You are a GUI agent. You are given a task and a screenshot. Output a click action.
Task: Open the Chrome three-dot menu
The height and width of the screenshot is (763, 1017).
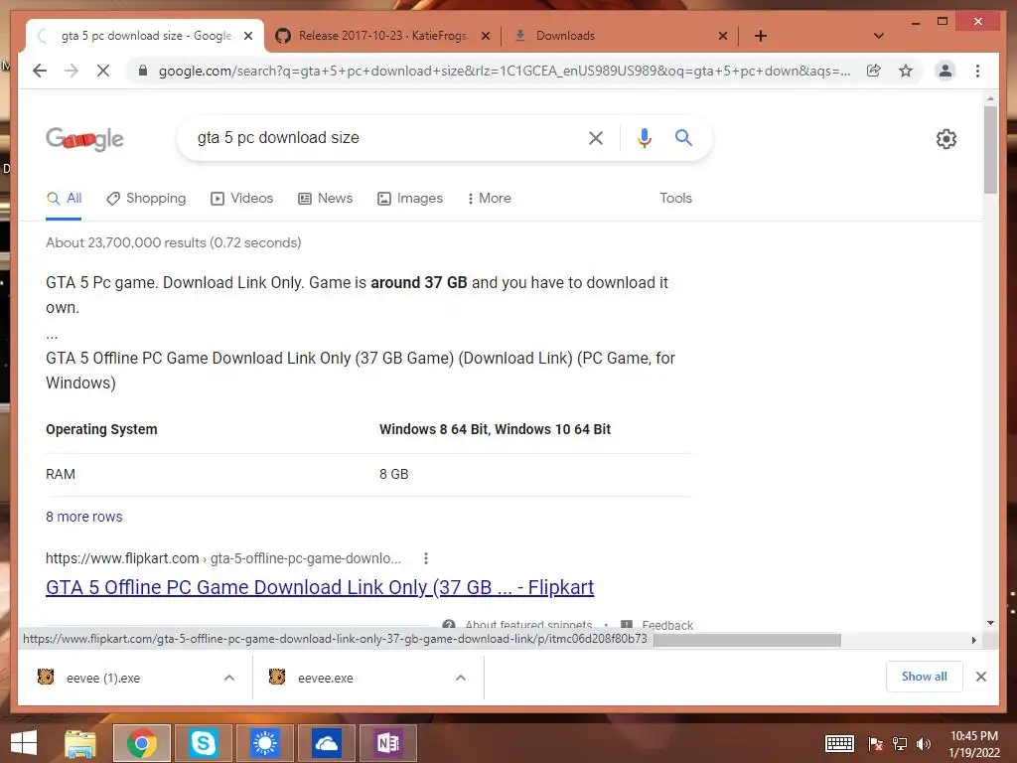[977, 71]
